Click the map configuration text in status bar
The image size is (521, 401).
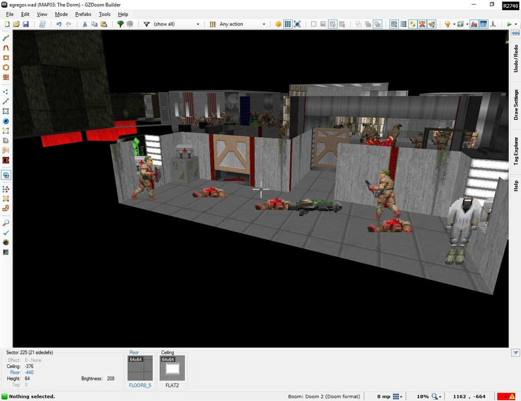pyautogui.click(x=324, y=396)
